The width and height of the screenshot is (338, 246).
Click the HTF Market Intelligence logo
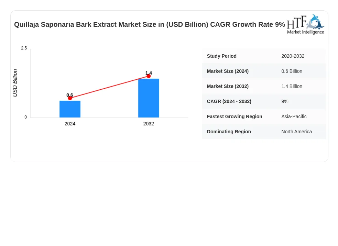pos(305,24)
